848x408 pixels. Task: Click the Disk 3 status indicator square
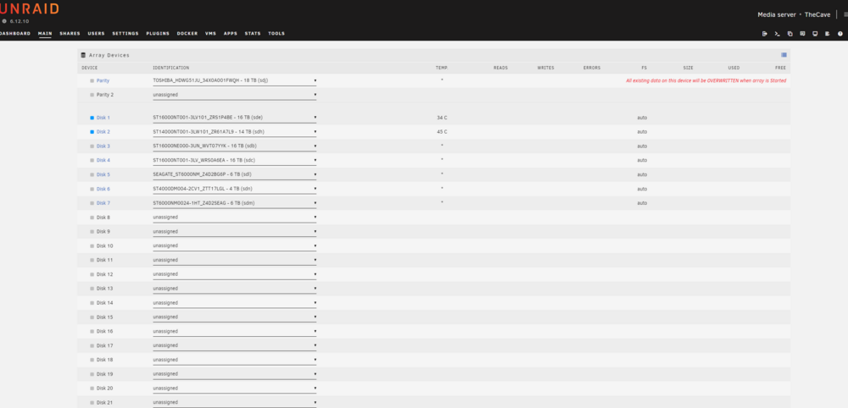tap(92, 146)
